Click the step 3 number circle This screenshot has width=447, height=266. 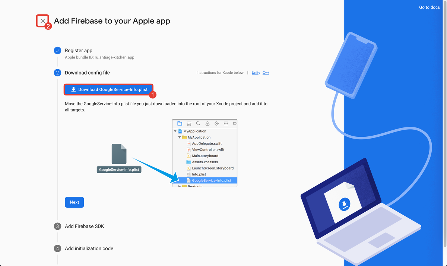click(x=57, y=226)
